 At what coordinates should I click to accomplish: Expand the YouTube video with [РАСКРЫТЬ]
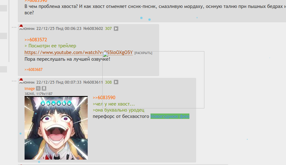[x=143, y=53]
